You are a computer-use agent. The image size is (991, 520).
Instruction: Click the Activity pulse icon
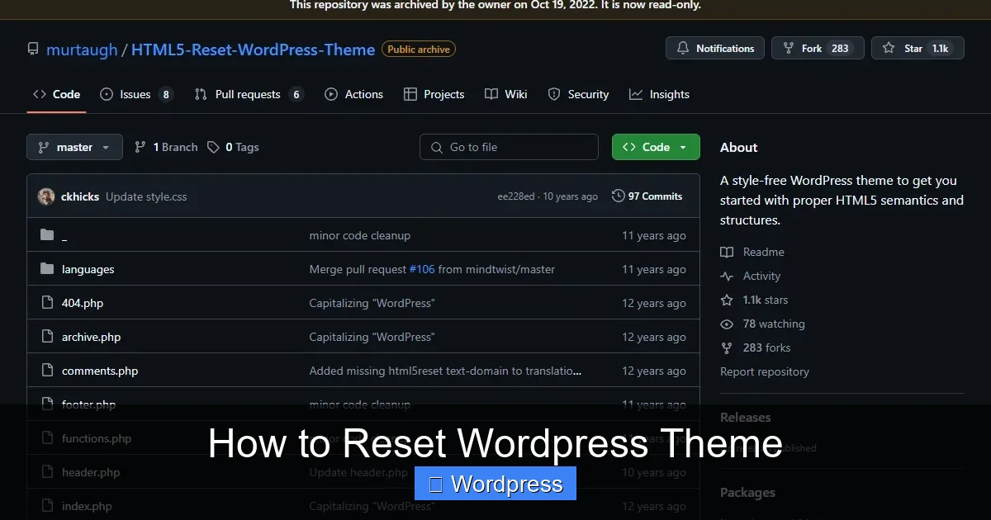[727, 276]
